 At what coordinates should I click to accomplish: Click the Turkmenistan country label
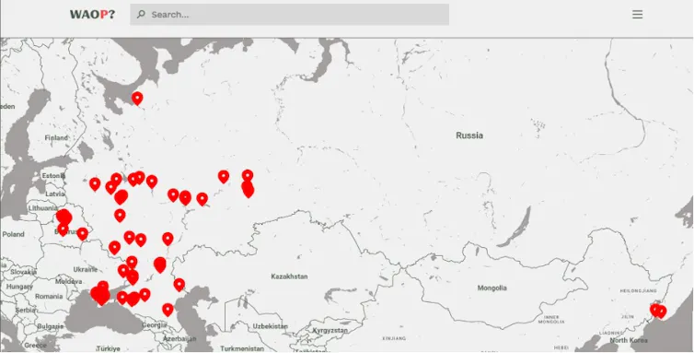click(242, 348)
